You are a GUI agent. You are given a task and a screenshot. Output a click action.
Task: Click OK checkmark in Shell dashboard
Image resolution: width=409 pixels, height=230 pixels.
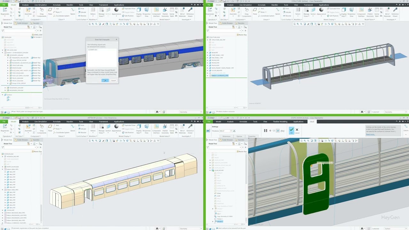pos(291,130)
